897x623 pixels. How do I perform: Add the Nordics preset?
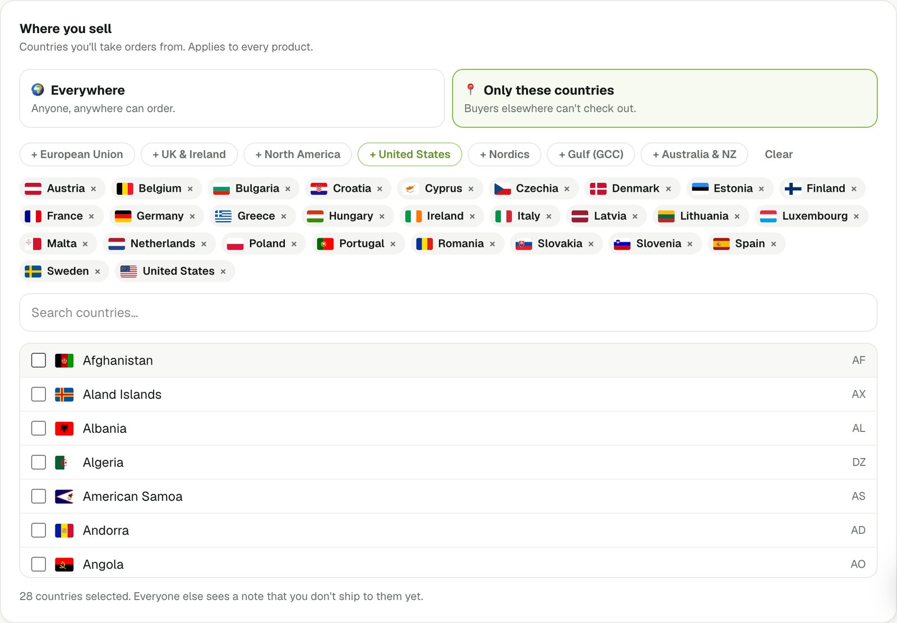[x=505, y=155]
